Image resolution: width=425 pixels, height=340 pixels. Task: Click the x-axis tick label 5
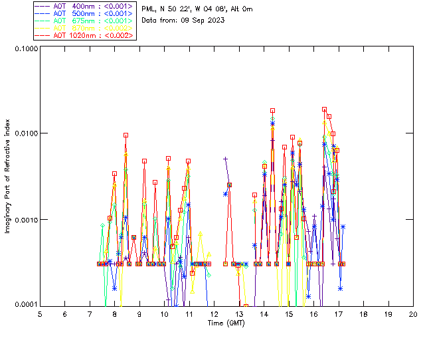pos(40,315)
